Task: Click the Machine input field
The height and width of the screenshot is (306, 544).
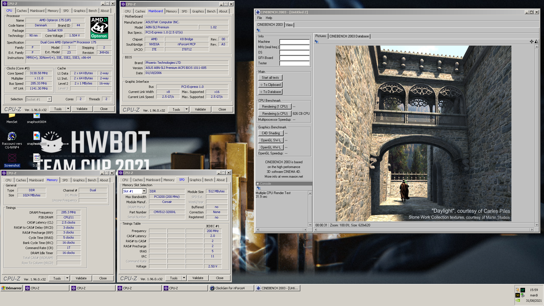Action: (294, 42)
